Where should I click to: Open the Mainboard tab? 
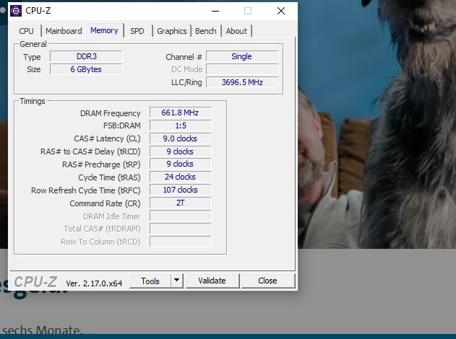coord(64,31)
